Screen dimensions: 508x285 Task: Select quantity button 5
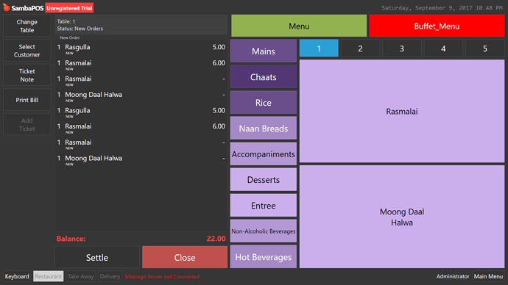click(485, 48)
